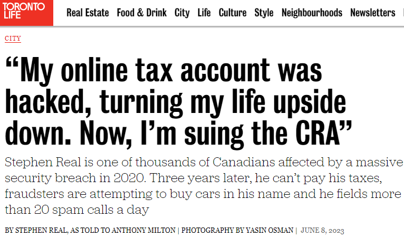This screenshot has height=237, width=404.
Task: Open the Life menu item
Action: pyautogui.click(x=204, y=13)
